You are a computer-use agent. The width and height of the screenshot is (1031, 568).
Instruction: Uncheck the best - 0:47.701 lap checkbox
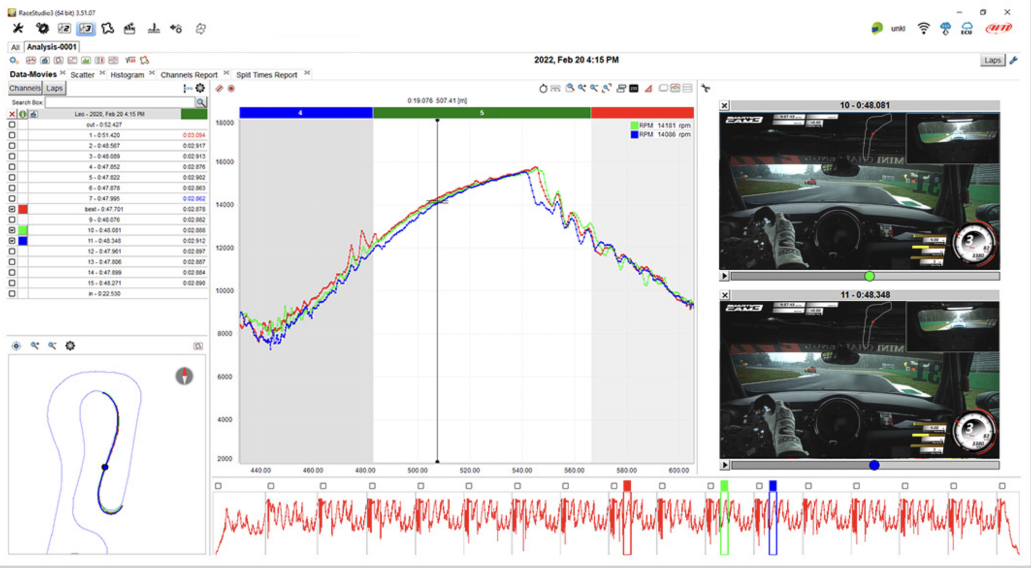[x=12, y=209]
